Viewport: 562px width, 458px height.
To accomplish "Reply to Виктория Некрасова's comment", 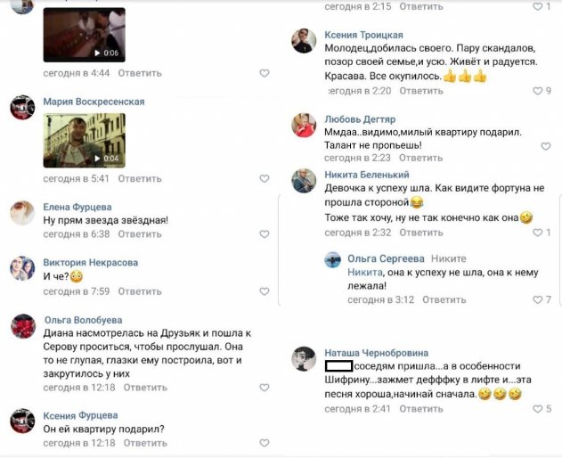I will [140, 291].
